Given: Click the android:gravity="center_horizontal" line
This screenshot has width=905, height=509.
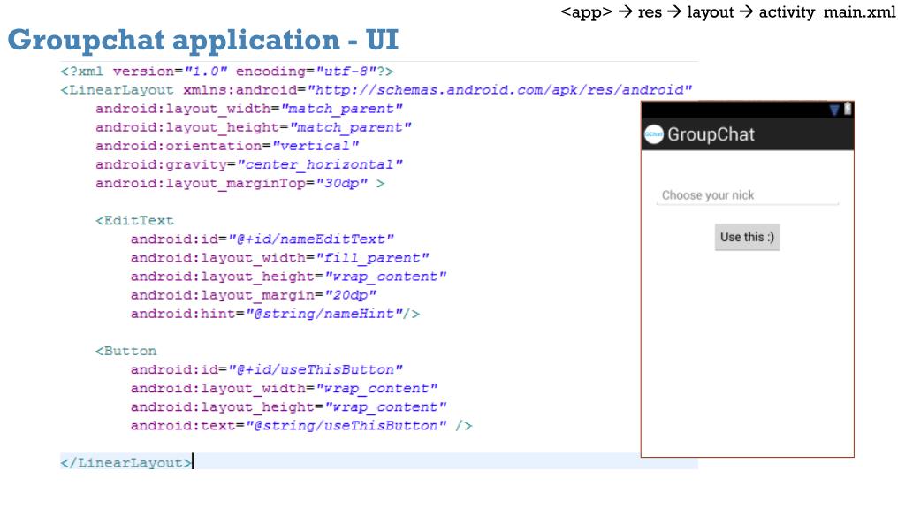Looking at the screenshot, I should tap(249, 164).
